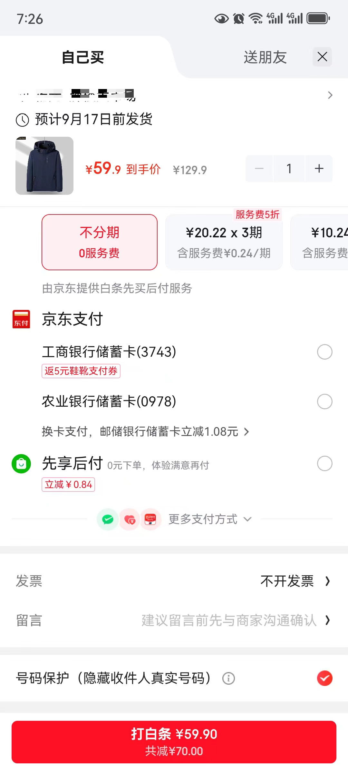Switch to the 自己买 tab
This screenshot has width=348, height=774.
(x=83, y=57)
